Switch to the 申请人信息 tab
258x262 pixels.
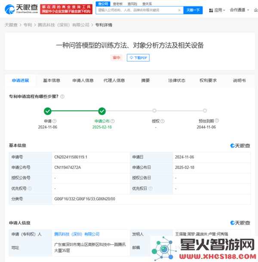tap(83, 81)
